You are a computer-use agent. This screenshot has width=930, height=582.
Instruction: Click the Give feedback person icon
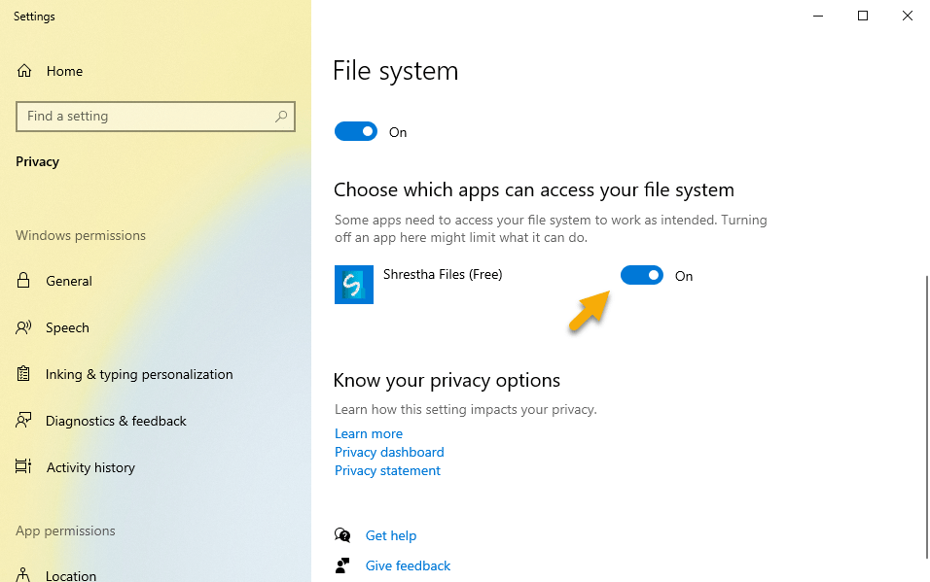click(x=342, y=565)
